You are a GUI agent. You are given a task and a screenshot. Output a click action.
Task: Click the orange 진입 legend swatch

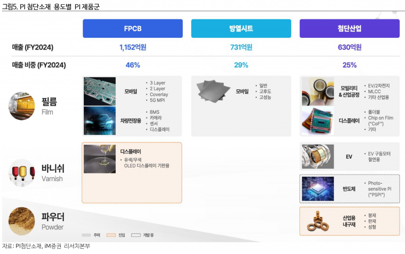(x=111, y=235)
